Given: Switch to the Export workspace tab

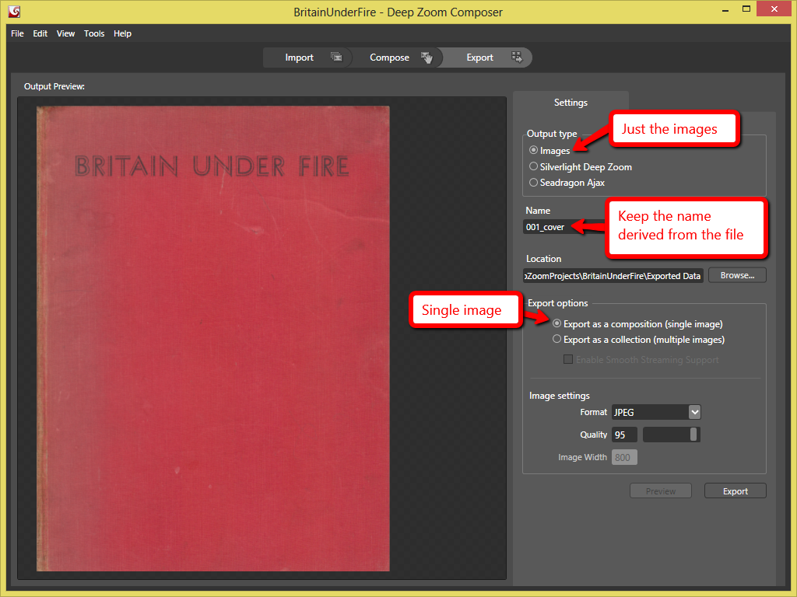Looking at the screenshot, I should coord(487,58).
